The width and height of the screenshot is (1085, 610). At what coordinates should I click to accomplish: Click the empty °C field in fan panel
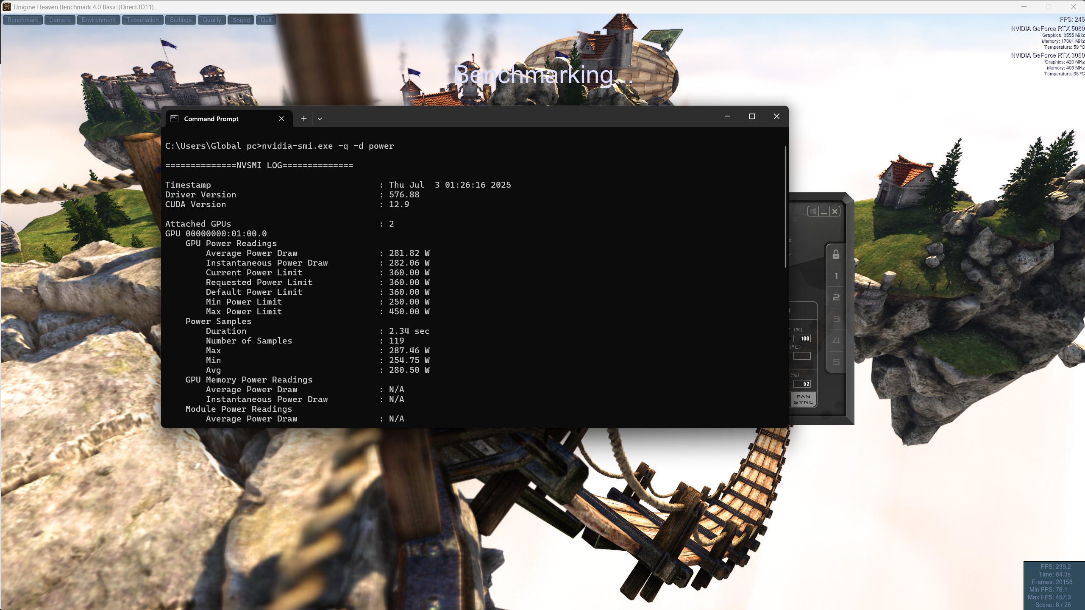pyautogui.click(x=802, y=356)
